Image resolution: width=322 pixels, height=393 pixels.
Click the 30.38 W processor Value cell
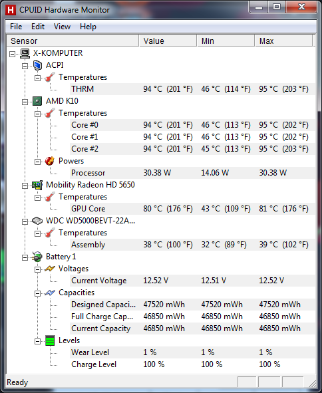[157, 173]
